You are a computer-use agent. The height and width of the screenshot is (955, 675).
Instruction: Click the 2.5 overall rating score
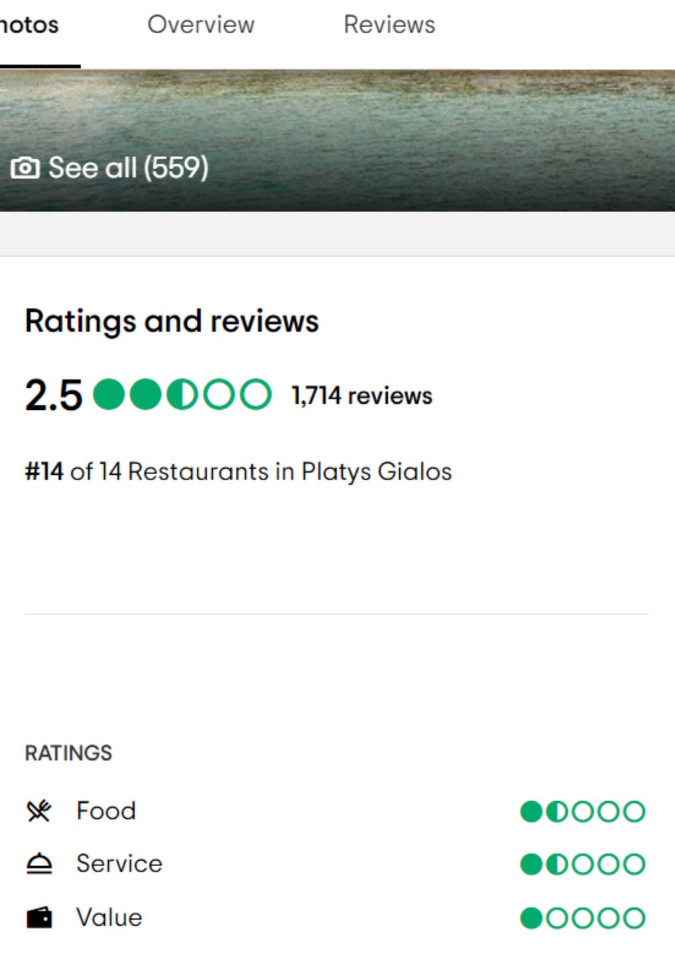coord(52,395)
